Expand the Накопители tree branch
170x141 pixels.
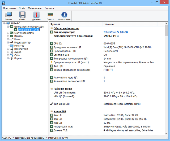click(x=8, y=49)
